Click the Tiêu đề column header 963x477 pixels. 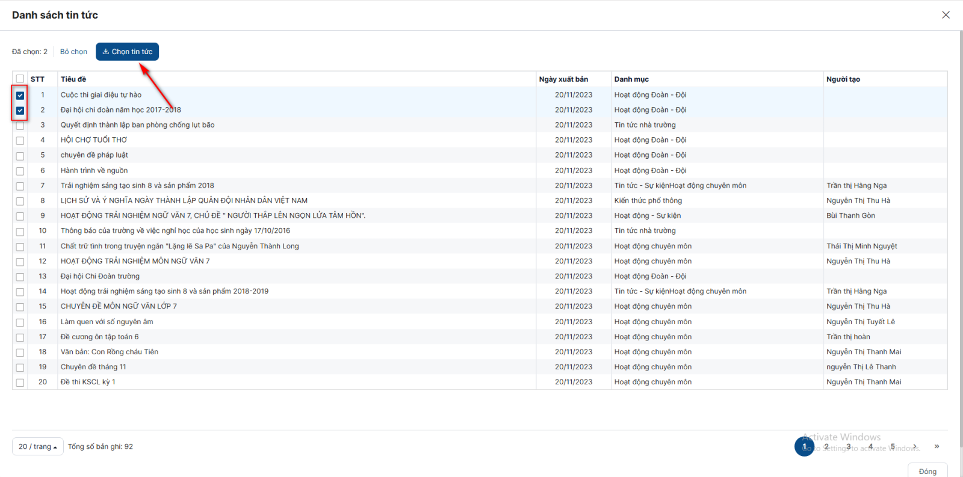click(x=73, y=79)
